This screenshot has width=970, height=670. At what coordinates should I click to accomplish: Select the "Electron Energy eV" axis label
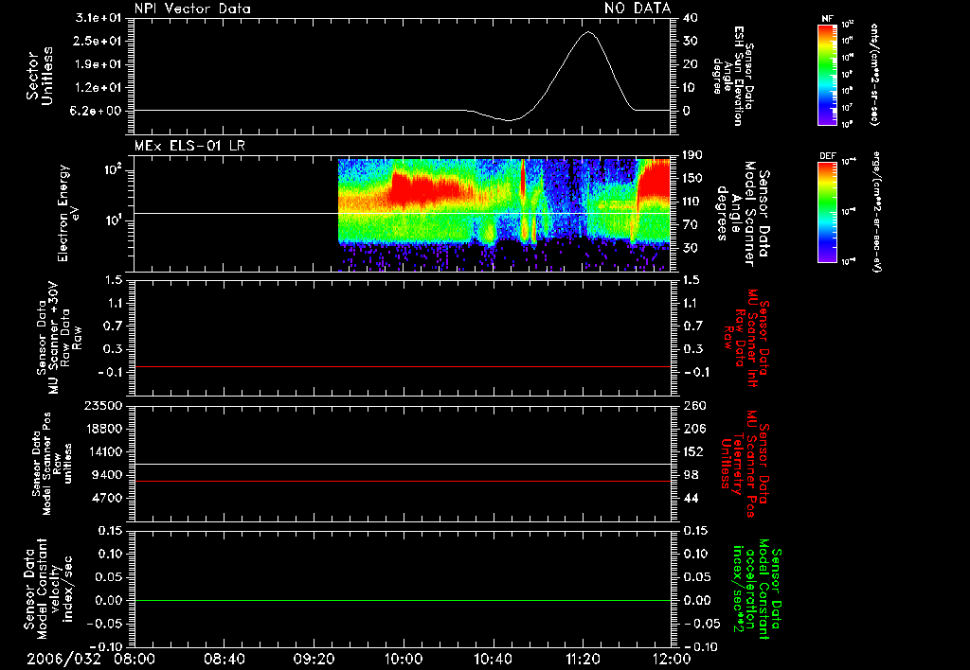(x=68, y=213)
